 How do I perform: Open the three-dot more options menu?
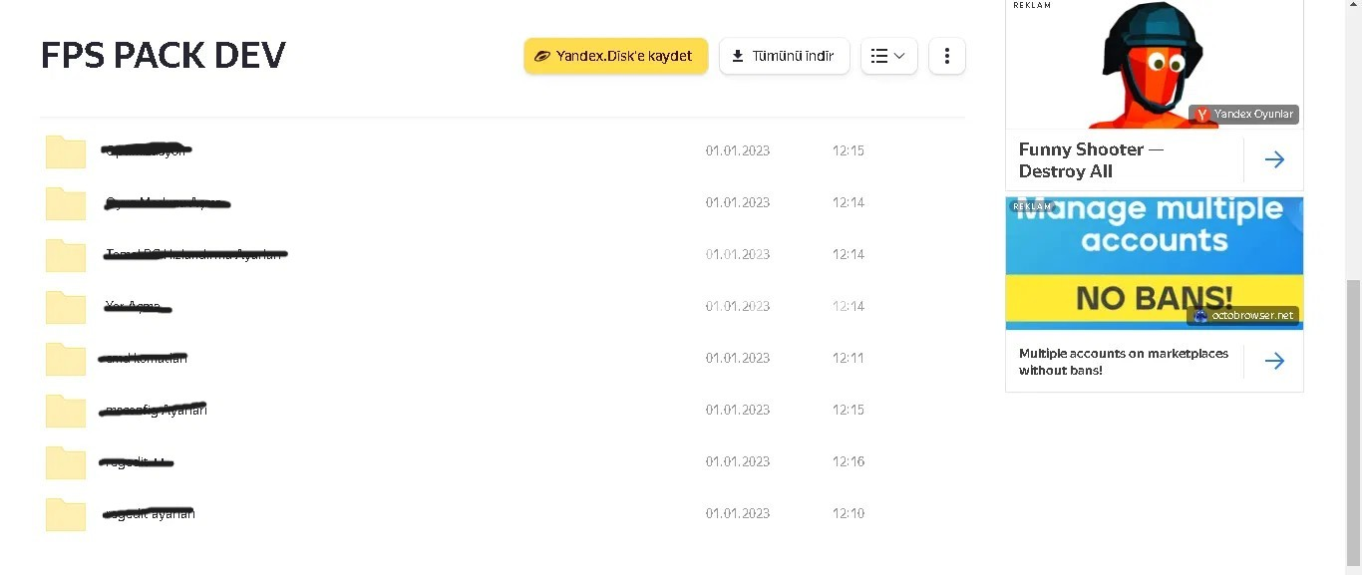(x=947, y=56)
